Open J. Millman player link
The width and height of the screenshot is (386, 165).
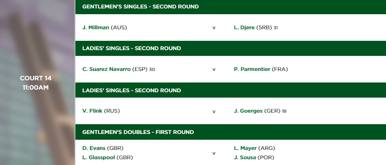coord(95,27)
